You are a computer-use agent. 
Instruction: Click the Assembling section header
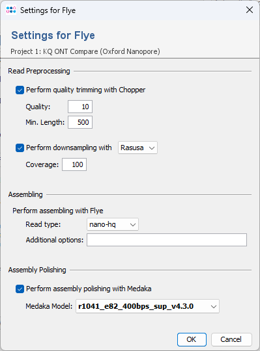(25, 194)
